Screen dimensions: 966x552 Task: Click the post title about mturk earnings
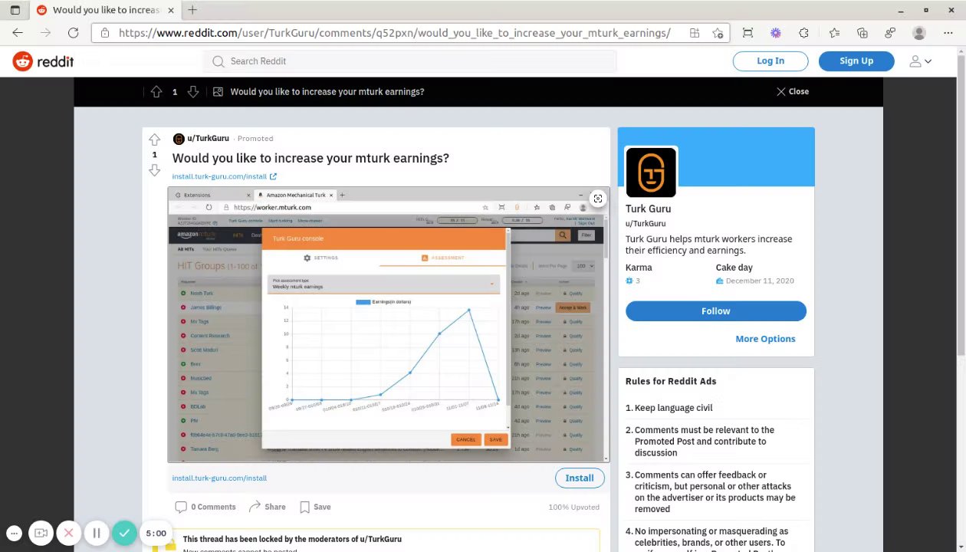point(310,158)
